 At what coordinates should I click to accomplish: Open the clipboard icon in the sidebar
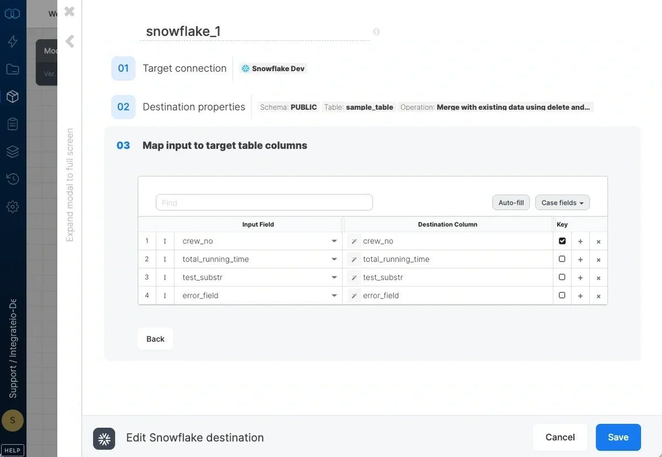(12, 124)
